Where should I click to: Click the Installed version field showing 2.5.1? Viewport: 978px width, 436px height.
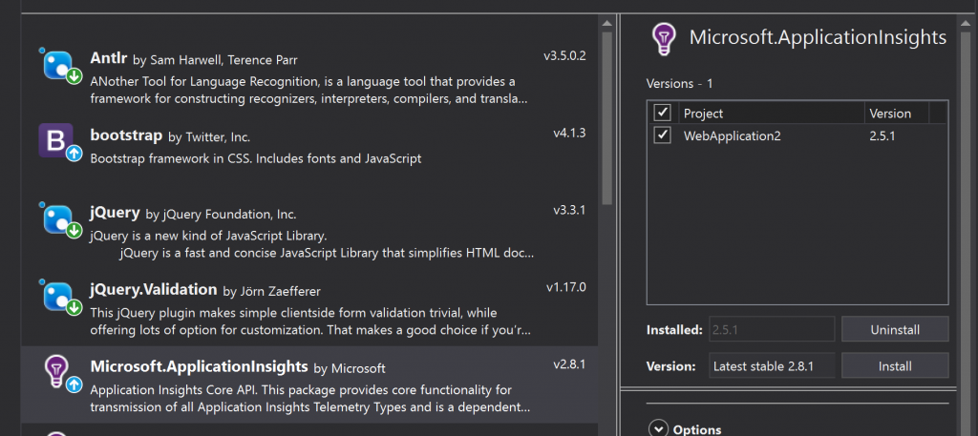click(772, 329)
